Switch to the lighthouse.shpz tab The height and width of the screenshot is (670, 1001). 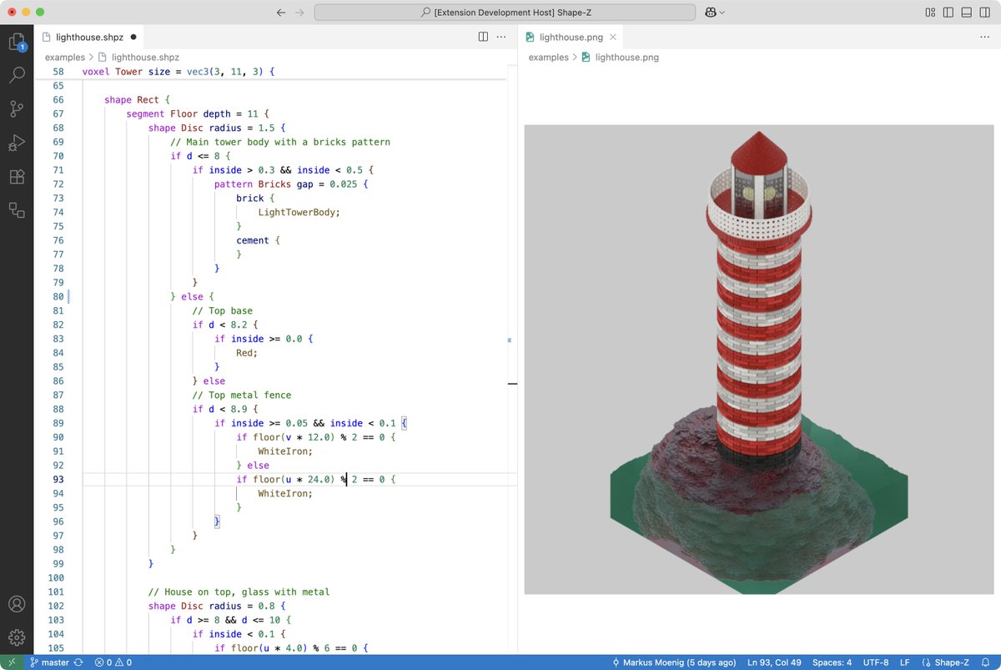[x=90, y=37]
